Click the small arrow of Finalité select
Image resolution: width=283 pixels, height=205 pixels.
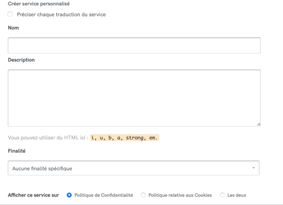coord(254,167)
